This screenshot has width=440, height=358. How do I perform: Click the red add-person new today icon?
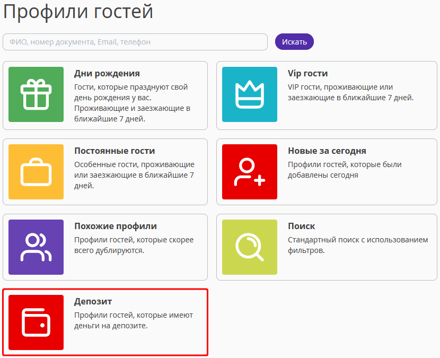pyautogui.click(x=250, y=172)
